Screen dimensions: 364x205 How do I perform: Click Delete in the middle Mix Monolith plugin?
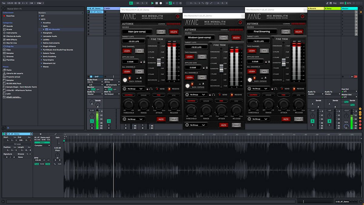236,38
